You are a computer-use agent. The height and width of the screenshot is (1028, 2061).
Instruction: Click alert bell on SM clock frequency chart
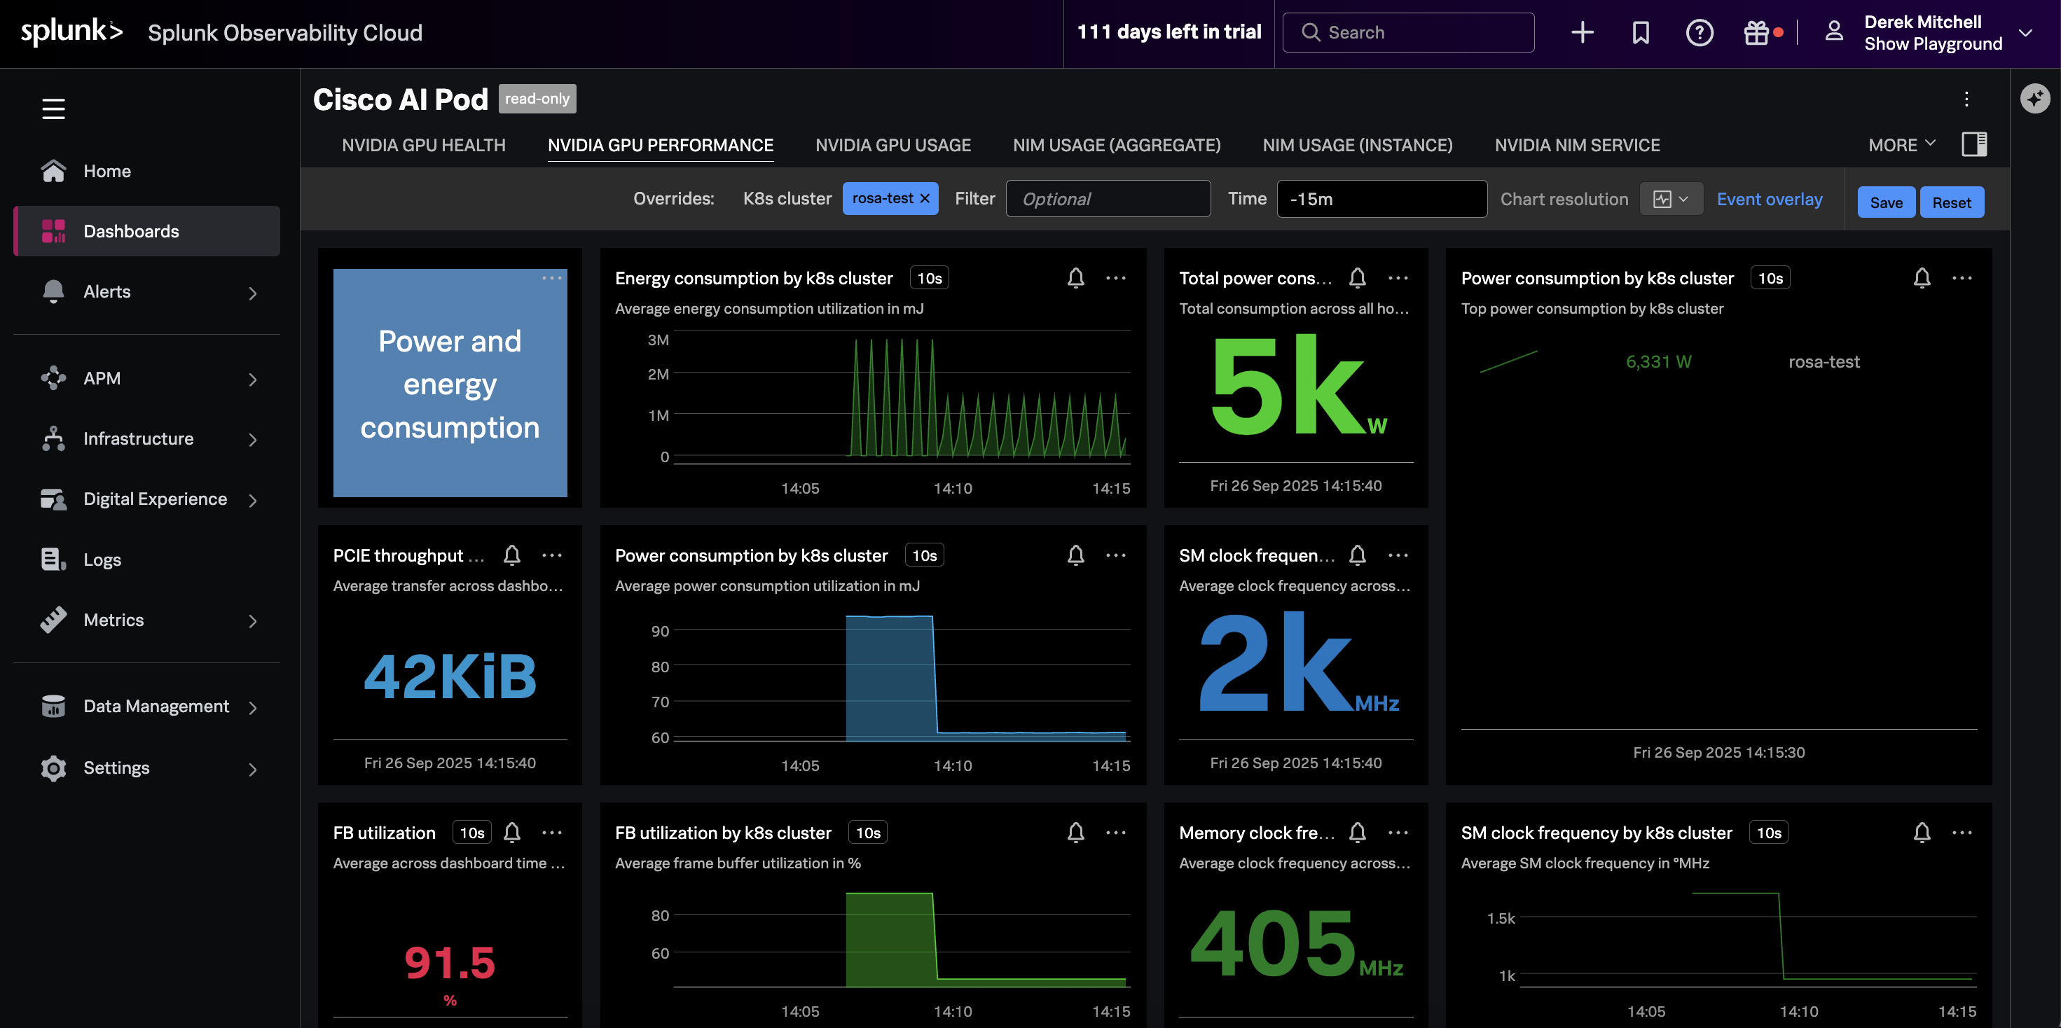tap(1358, 555)
